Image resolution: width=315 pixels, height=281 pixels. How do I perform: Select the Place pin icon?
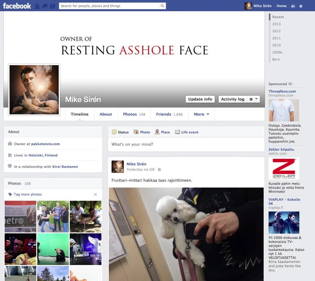tap(157, 132)
